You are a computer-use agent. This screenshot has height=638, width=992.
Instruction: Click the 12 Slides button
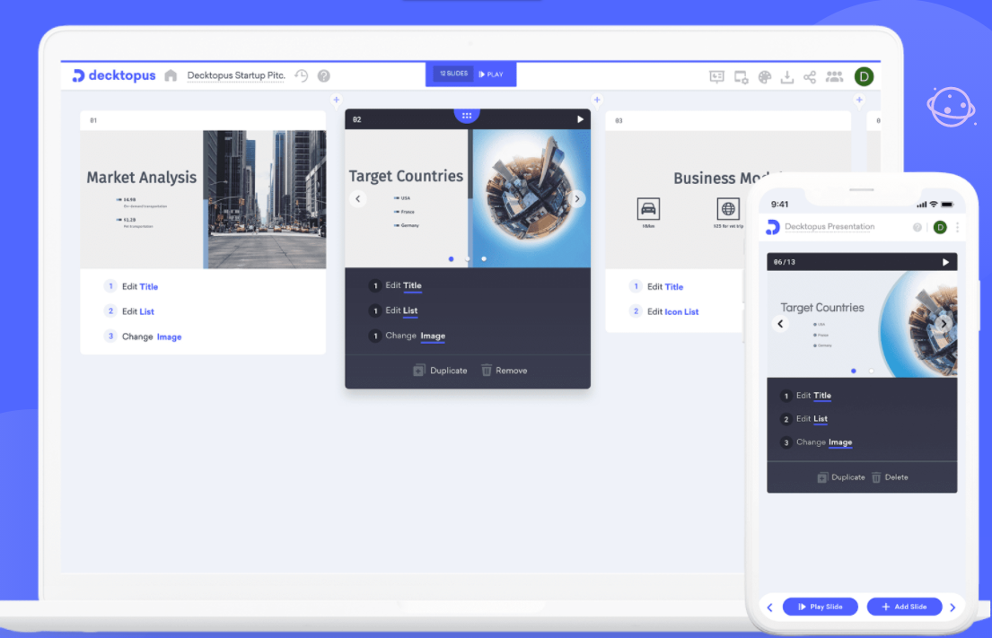pos(453,74)
